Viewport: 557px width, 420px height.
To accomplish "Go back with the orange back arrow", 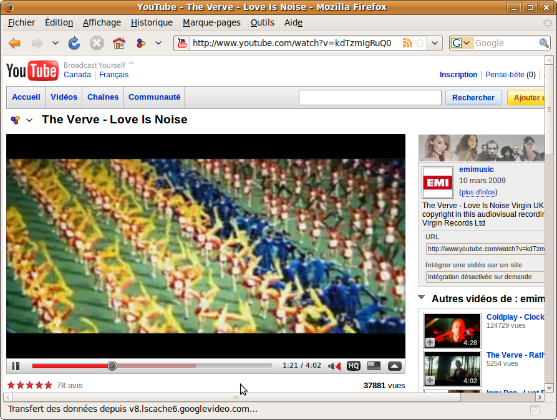I will point(14,44).
